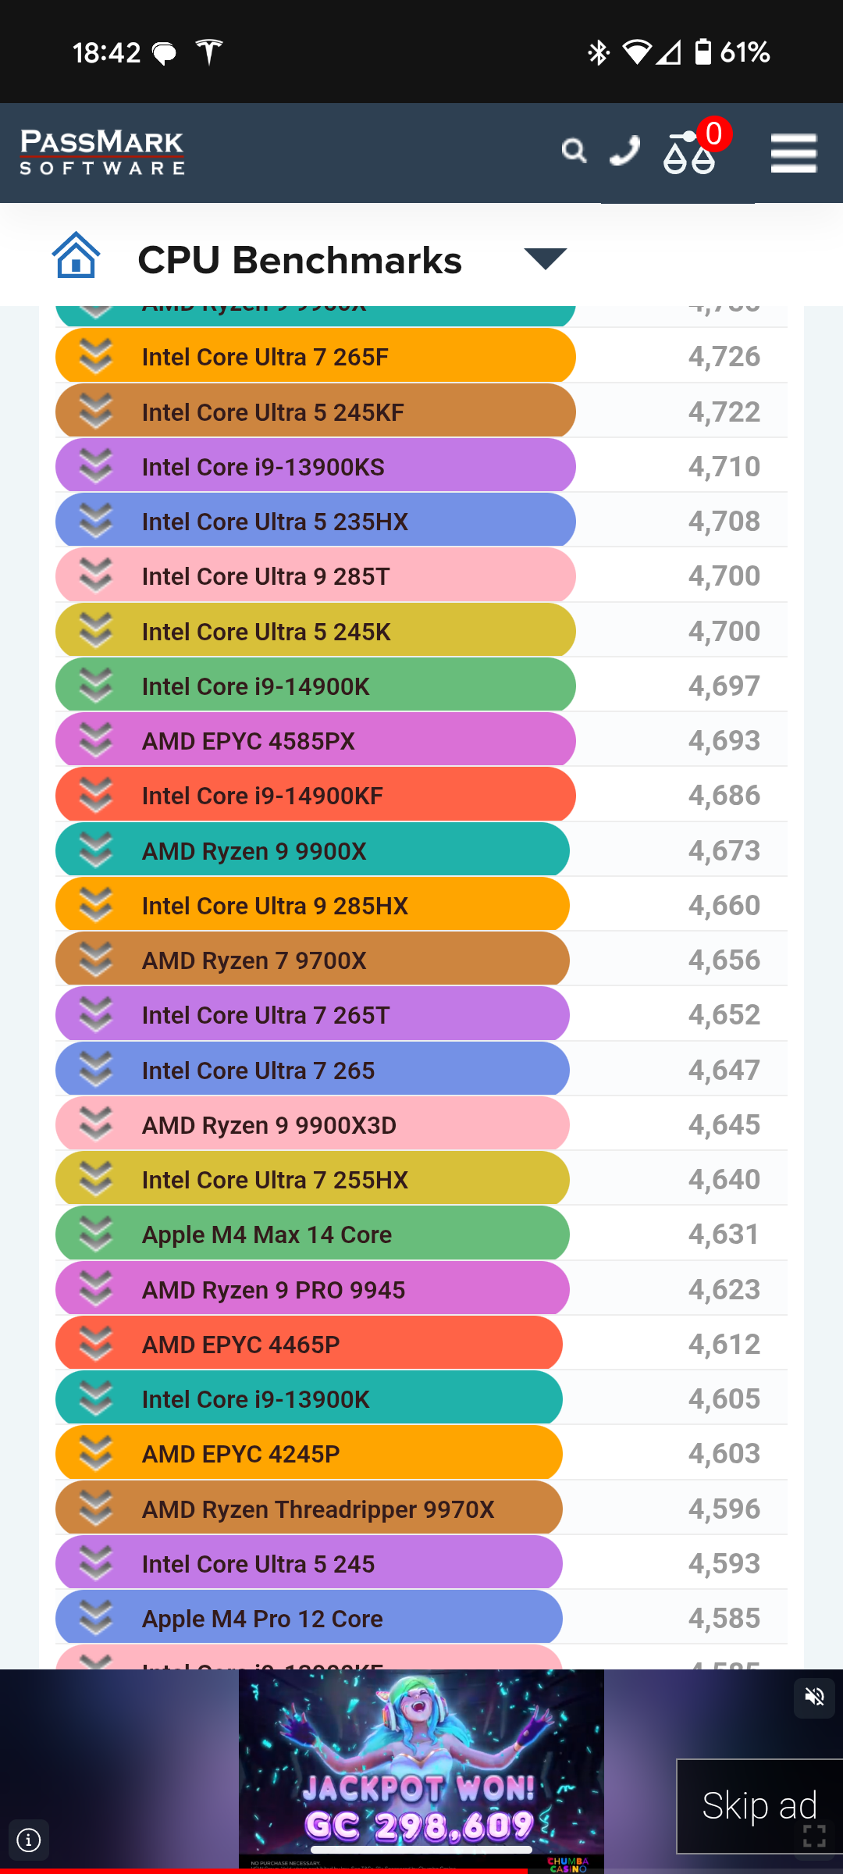Open Apple M4 Pro 12 Core entry

tap(262, 1619)
